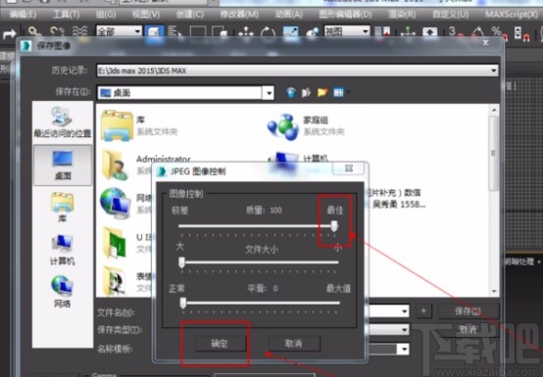Click 保存(S) button in save dialog
This screenshot has width=543, height=377.
tap(468, 311)
